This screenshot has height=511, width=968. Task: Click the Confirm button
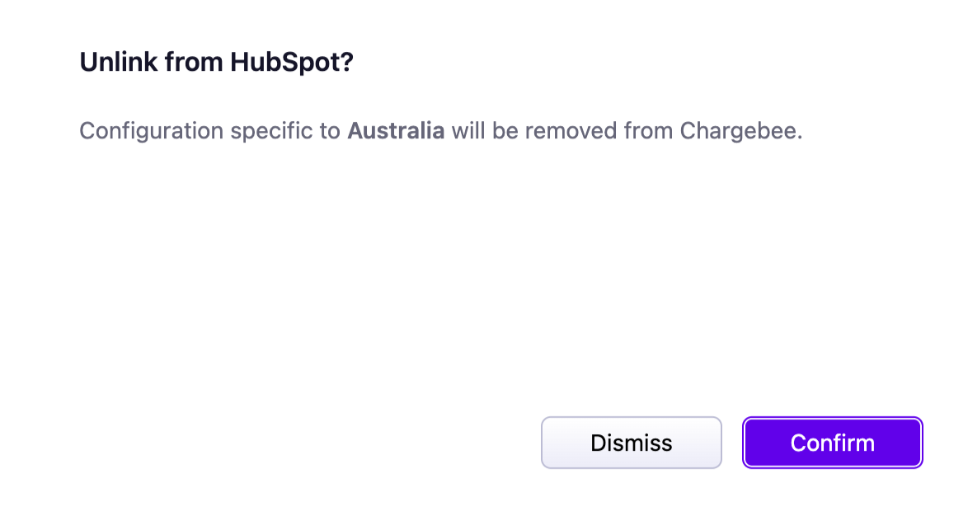[832, 443]
